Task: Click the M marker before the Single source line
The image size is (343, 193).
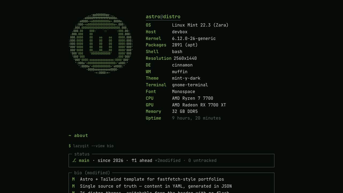Action: (73, 186)
